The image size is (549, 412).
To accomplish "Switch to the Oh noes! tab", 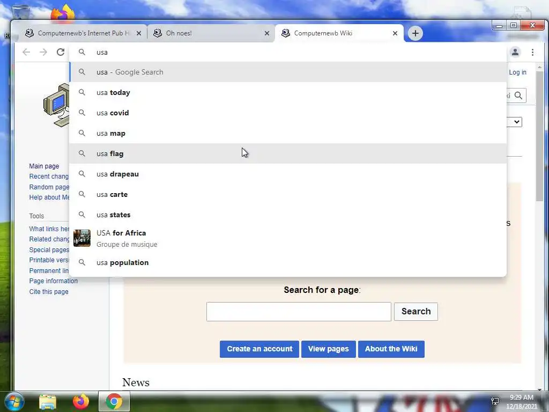I will pos(211,33).
